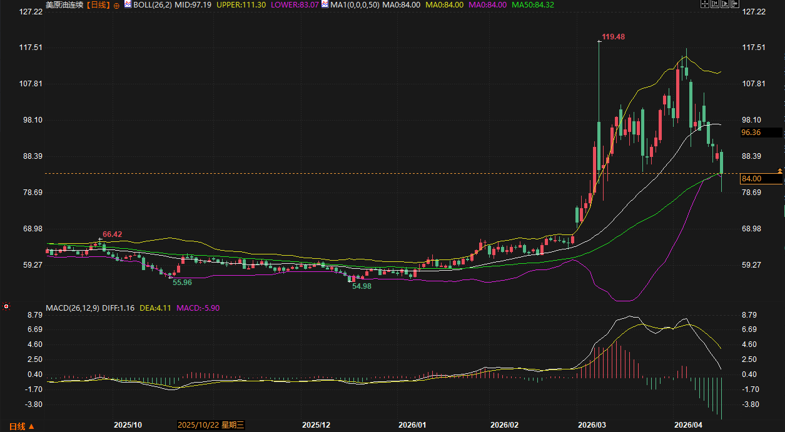The image size is (785, 432).
Task: Click the crosshair cursor icon at top right
Action: [x=705, y=4]
